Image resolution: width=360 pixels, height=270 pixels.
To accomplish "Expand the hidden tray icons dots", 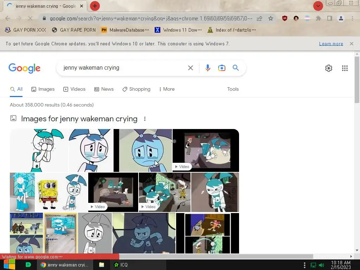I will [304, 265].
